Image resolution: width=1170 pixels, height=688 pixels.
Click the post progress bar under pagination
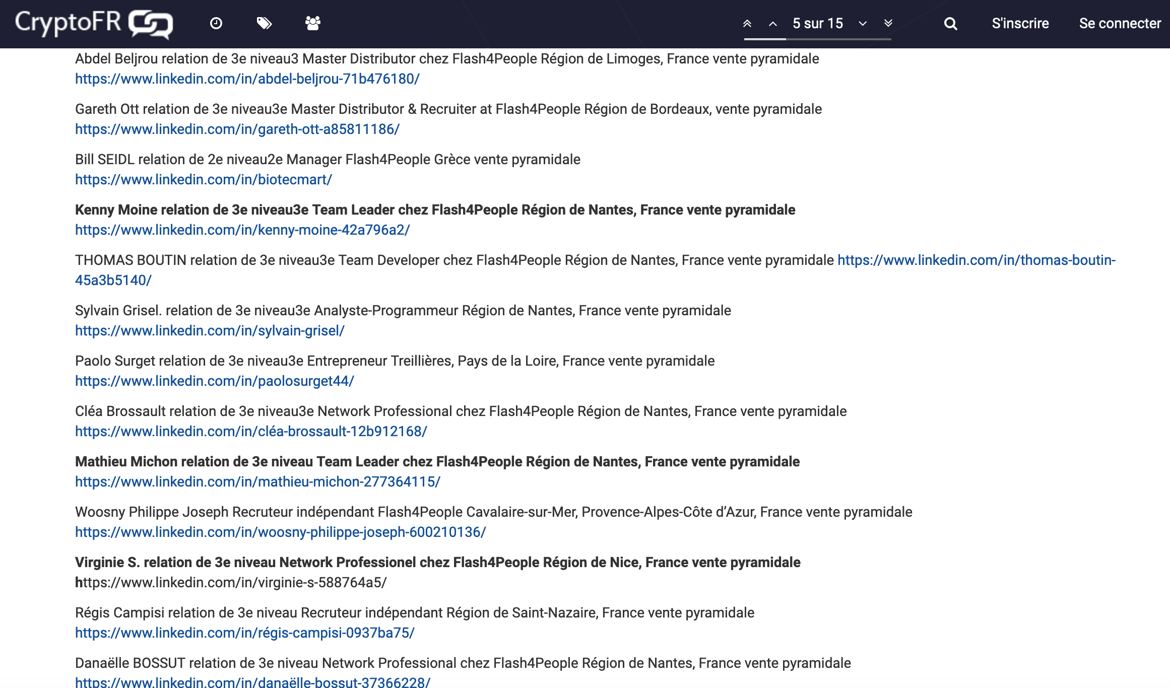[817, 39]
